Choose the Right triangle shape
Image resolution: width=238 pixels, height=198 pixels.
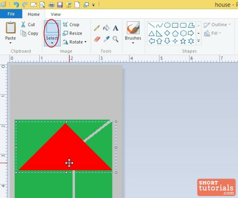point(159,33)
